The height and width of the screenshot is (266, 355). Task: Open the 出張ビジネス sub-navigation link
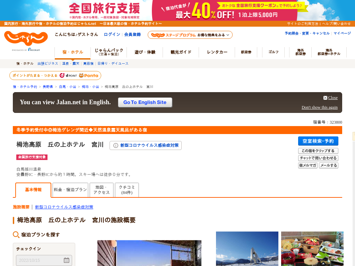click(48, 64)
